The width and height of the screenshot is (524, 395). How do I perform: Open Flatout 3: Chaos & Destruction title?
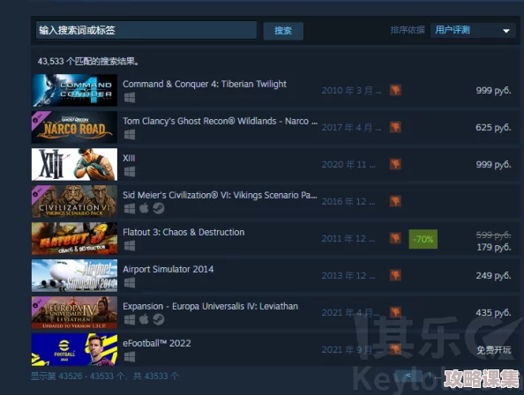(x=183, y=232)
